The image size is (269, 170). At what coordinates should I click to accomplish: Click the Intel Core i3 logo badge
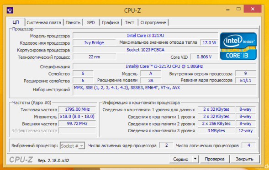click(238, 46)
